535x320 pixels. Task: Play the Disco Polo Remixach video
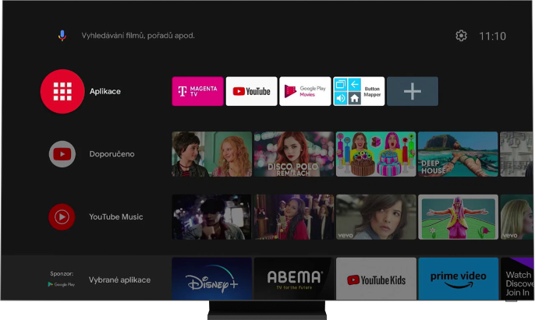pyautogui.click(x=294, y=154)
